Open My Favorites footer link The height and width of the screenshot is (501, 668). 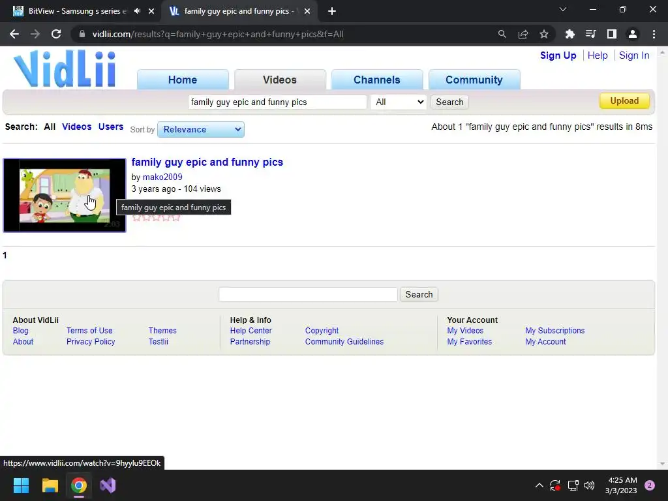[470, 342]
